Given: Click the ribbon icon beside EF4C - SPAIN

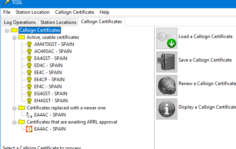Looking at the screenshot, I should pos(29,87).
